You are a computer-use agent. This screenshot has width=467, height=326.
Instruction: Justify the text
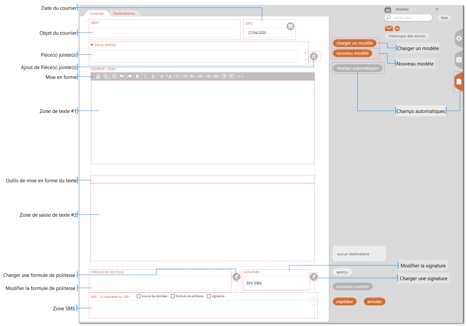[x=216, y=76]
